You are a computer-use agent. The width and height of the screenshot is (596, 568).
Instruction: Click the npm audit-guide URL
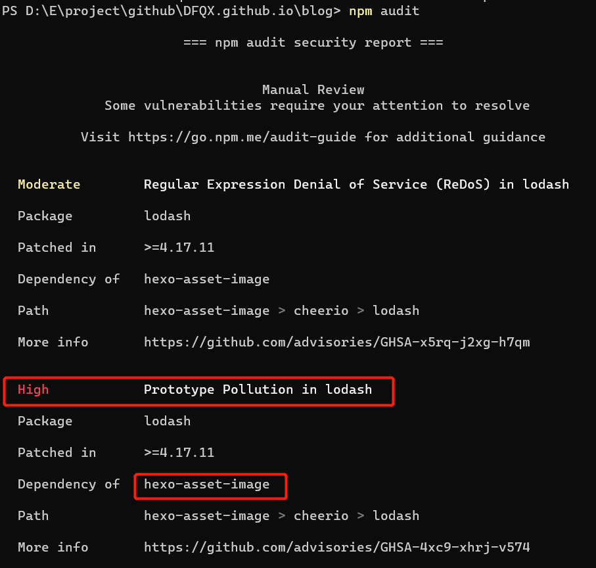tap(242, 137)
